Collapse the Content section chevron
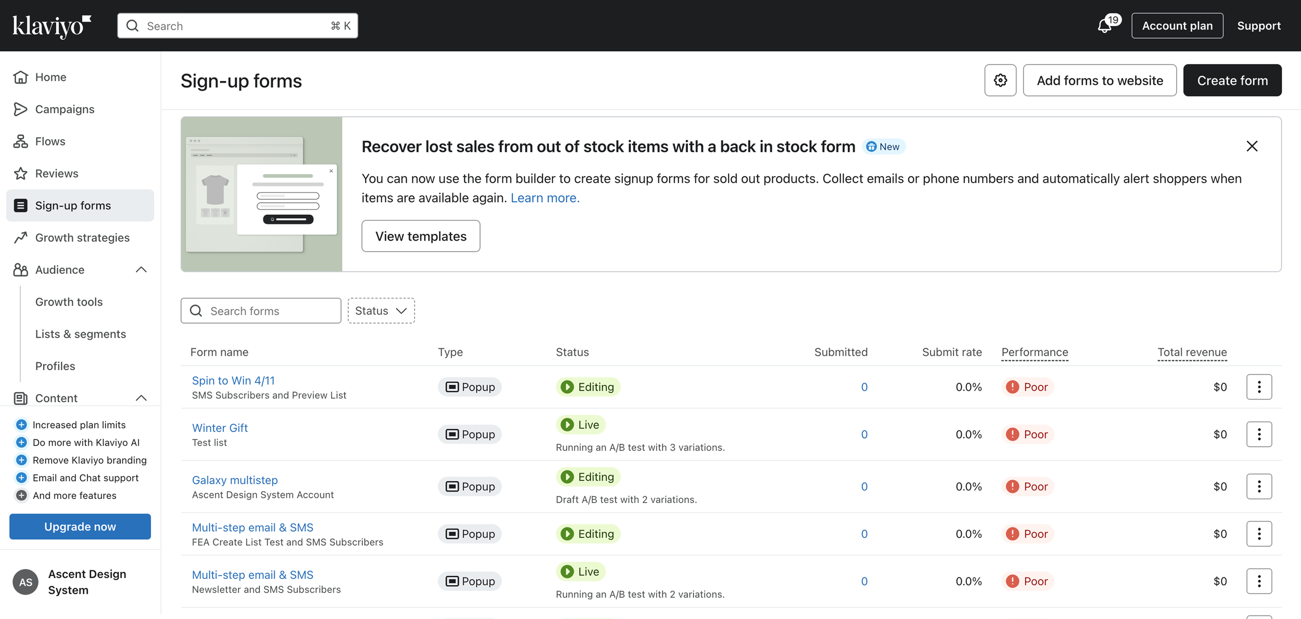 (141, 398)
